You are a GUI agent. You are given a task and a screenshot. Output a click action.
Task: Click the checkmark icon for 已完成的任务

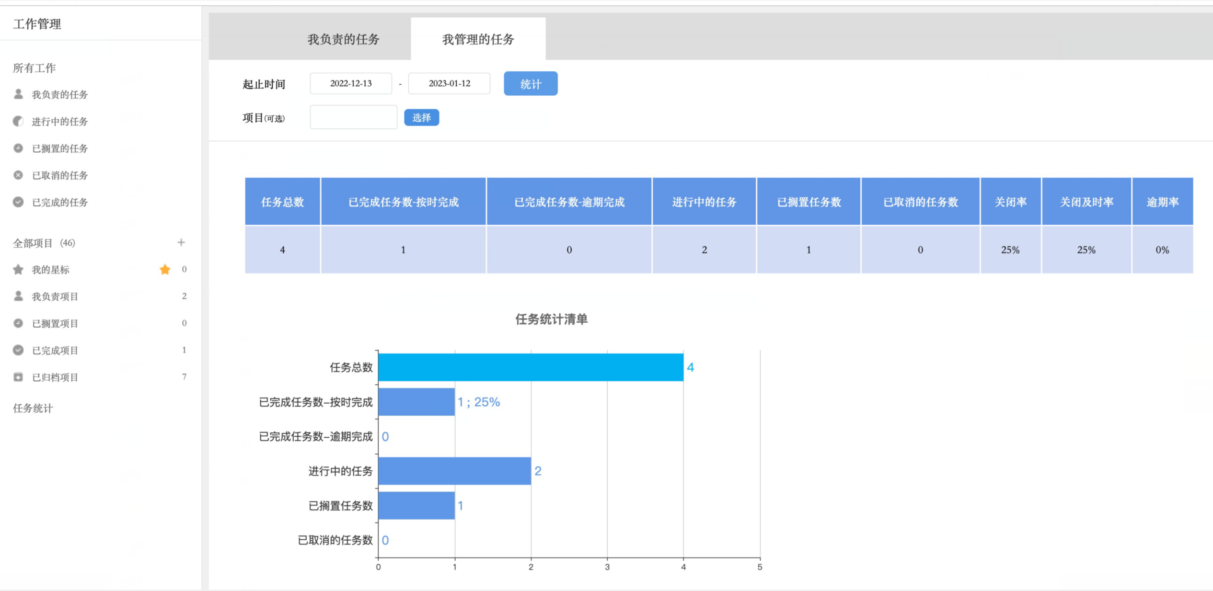(x=18, y=202)
